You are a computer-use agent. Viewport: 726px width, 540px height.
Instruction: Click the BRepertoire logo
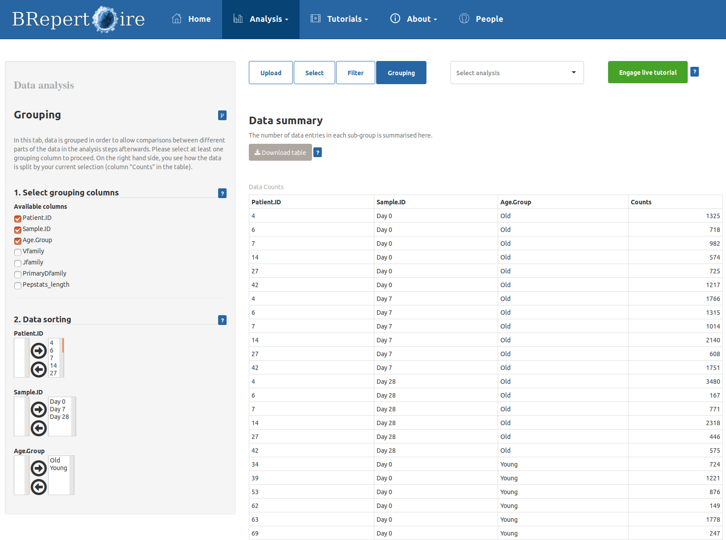coord(78,19)
